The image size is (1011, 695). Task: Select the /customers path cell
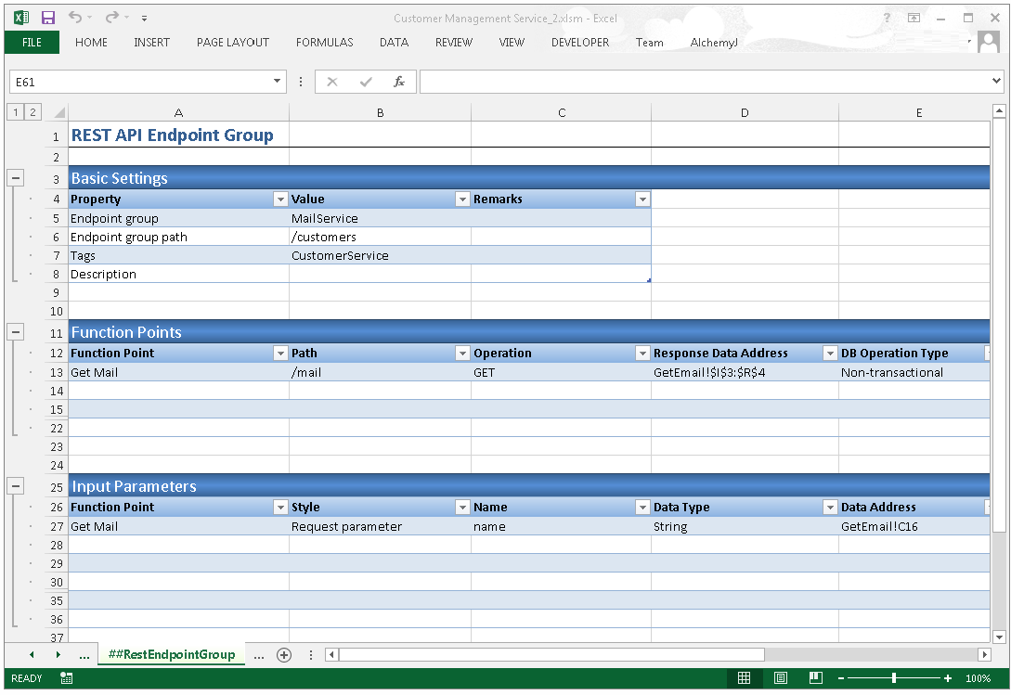[380, 238]
